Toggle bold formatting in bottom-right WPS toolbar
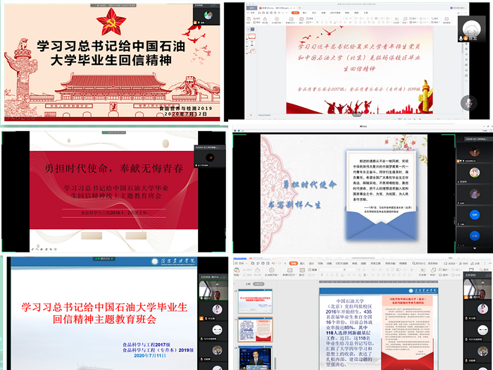Screen dimensions: 493x370 pos(321,276)
